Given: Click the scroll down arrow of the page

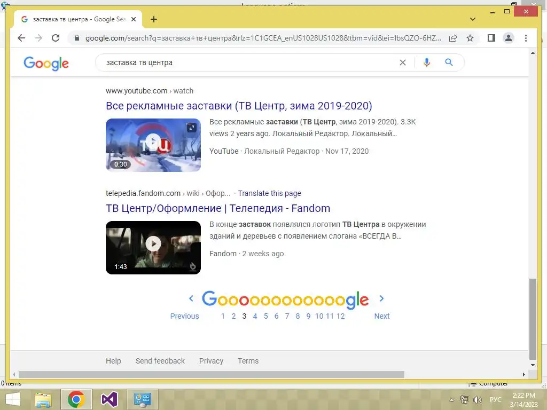Looking at the screenshot, I should click(x=533, y=365).
